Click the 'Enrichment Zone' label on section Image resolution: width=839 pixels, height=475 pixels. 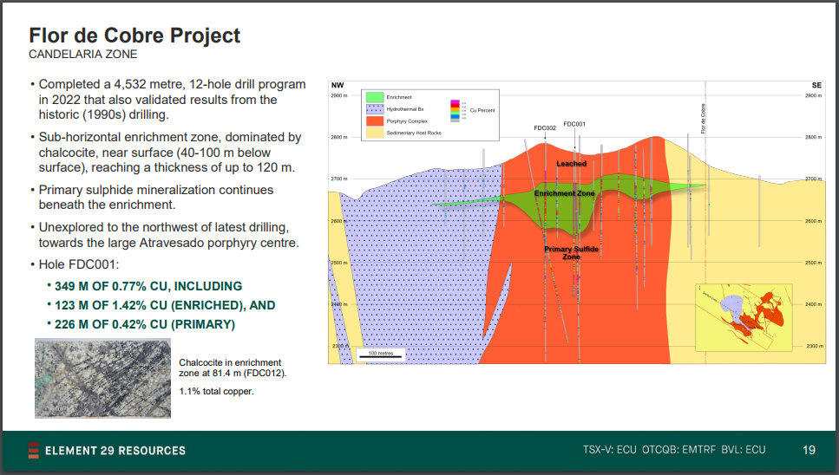(565, 193)
